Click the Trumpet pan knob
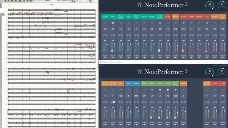 coord(191,29)
